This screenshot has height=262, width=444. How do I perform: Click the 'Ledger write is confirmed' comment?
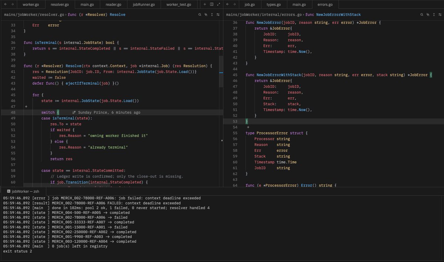(x=117, y=177)
